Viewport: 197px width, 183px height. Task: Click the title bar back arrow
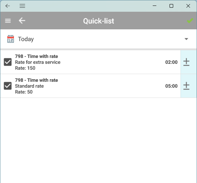point(8,6)
